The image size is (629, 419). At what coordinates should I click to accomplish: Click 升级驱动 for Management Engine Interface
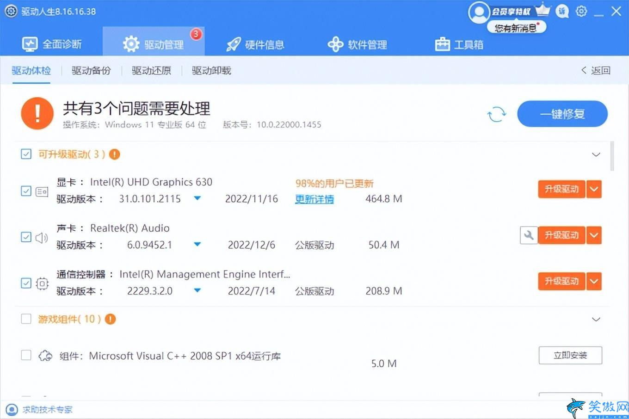pos(561,281)
